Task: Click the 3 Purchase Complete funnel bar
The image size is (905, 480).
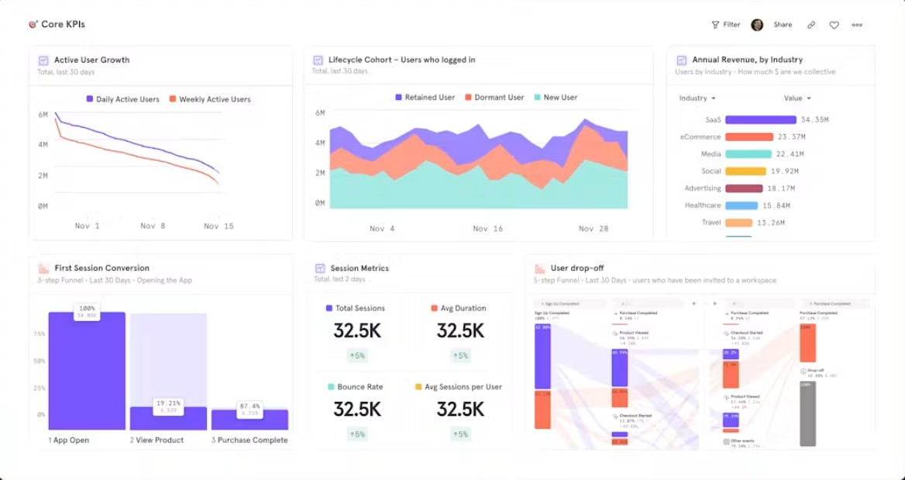Action: click(250, 420)
